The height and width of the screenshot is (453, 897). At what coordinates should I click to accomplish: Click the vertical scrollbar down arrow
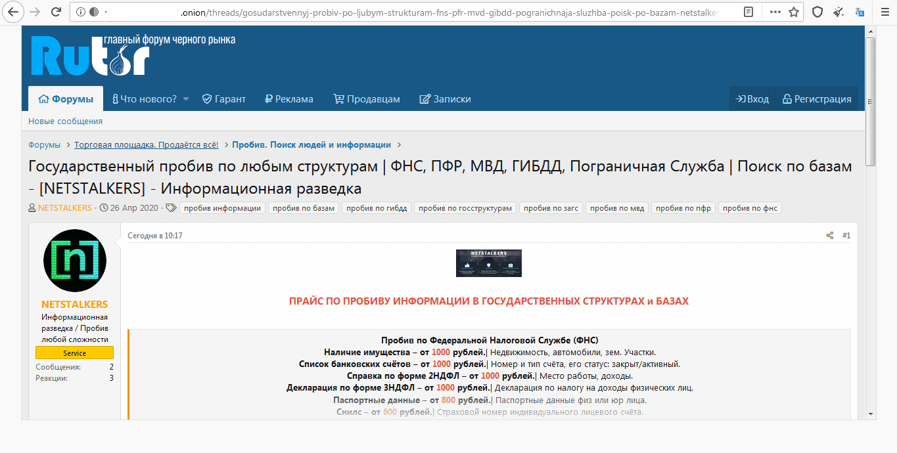870,414
